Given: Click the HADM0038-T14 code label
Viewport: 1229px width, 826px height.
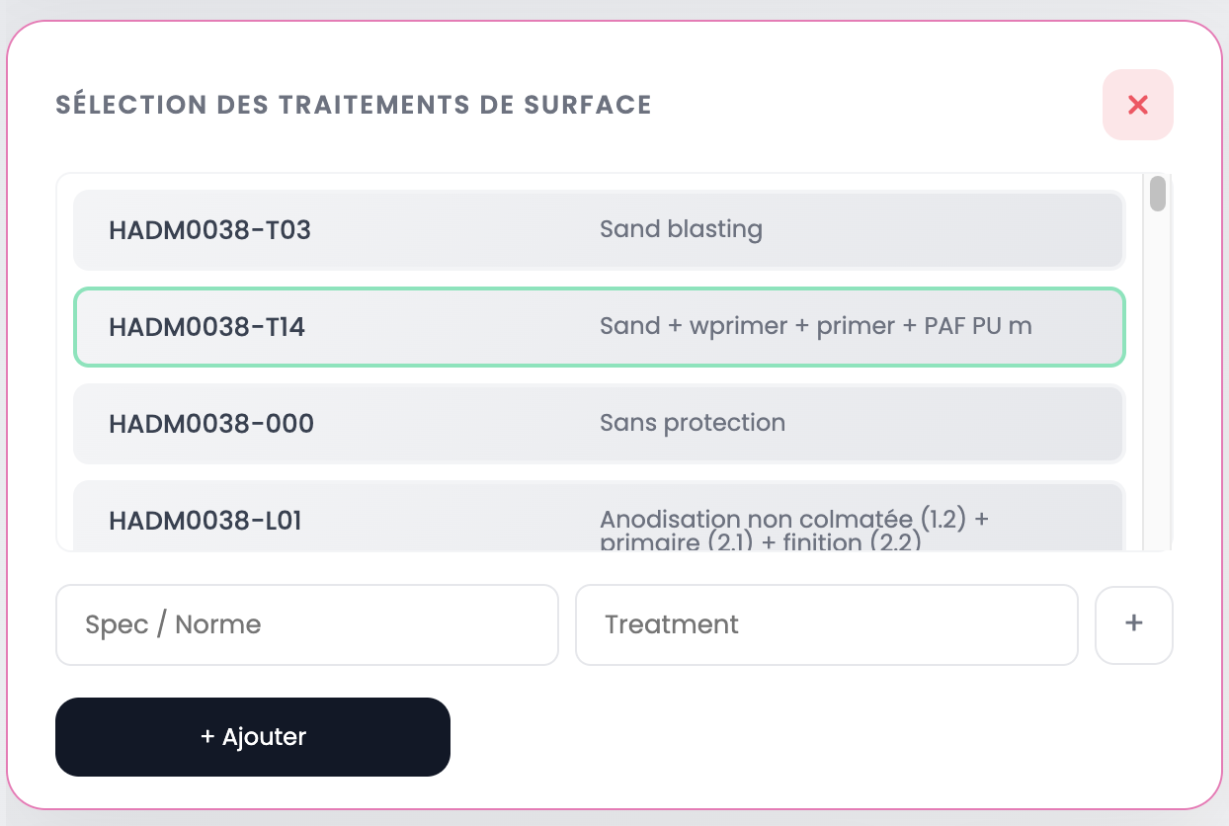Looking at the screenshot, I should tap(209, 326).
